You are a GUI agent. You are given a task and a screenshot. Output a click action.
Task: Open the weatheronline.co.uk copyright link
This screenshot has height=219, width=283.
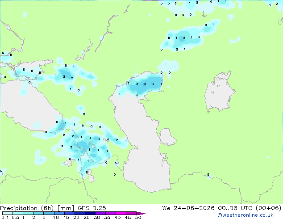(x=246, y=215)
